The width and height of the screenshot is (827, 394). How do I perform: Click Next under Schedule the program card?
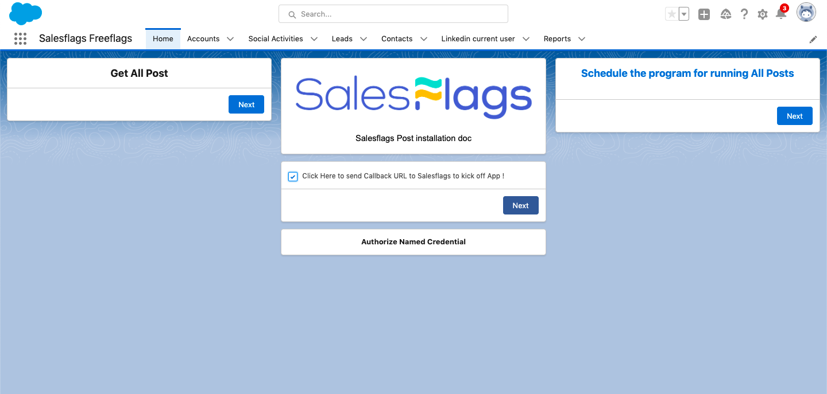point(795,116)
